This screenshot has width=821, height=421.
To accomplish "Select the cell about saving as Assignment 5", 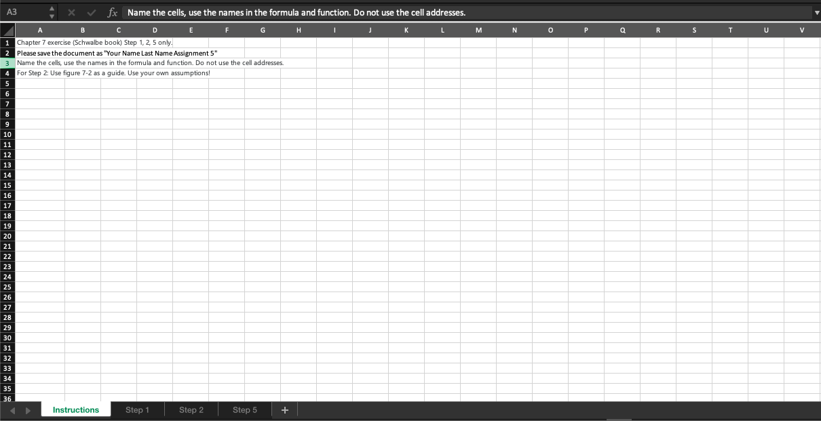I will tap(40, 52).
